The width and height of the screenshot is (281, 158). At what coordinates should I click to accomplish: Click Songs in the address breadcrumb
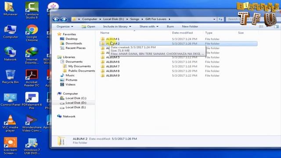135,19
